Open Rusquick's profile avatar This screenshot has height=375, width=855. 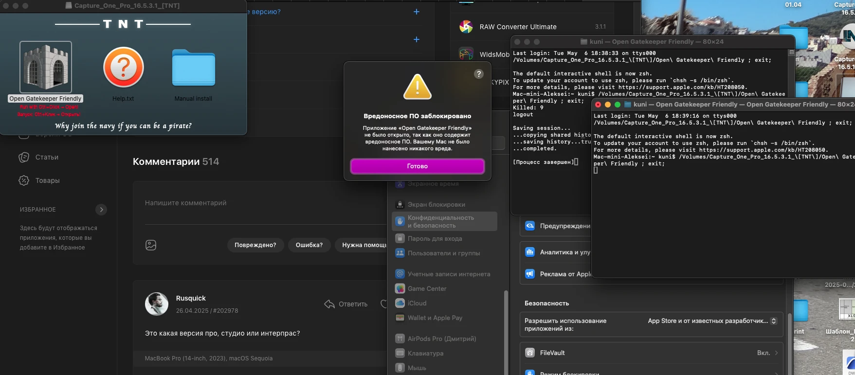click(157, 304)
